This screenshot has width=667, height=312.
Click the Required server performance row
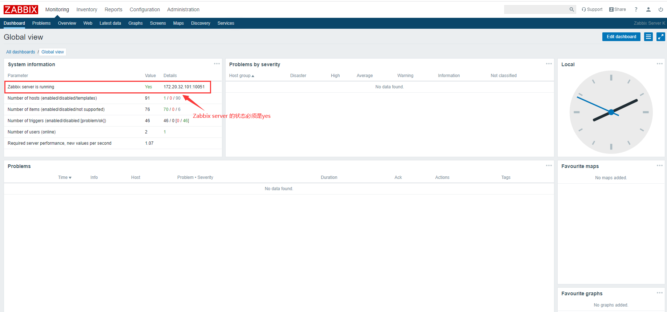[113, 143]
